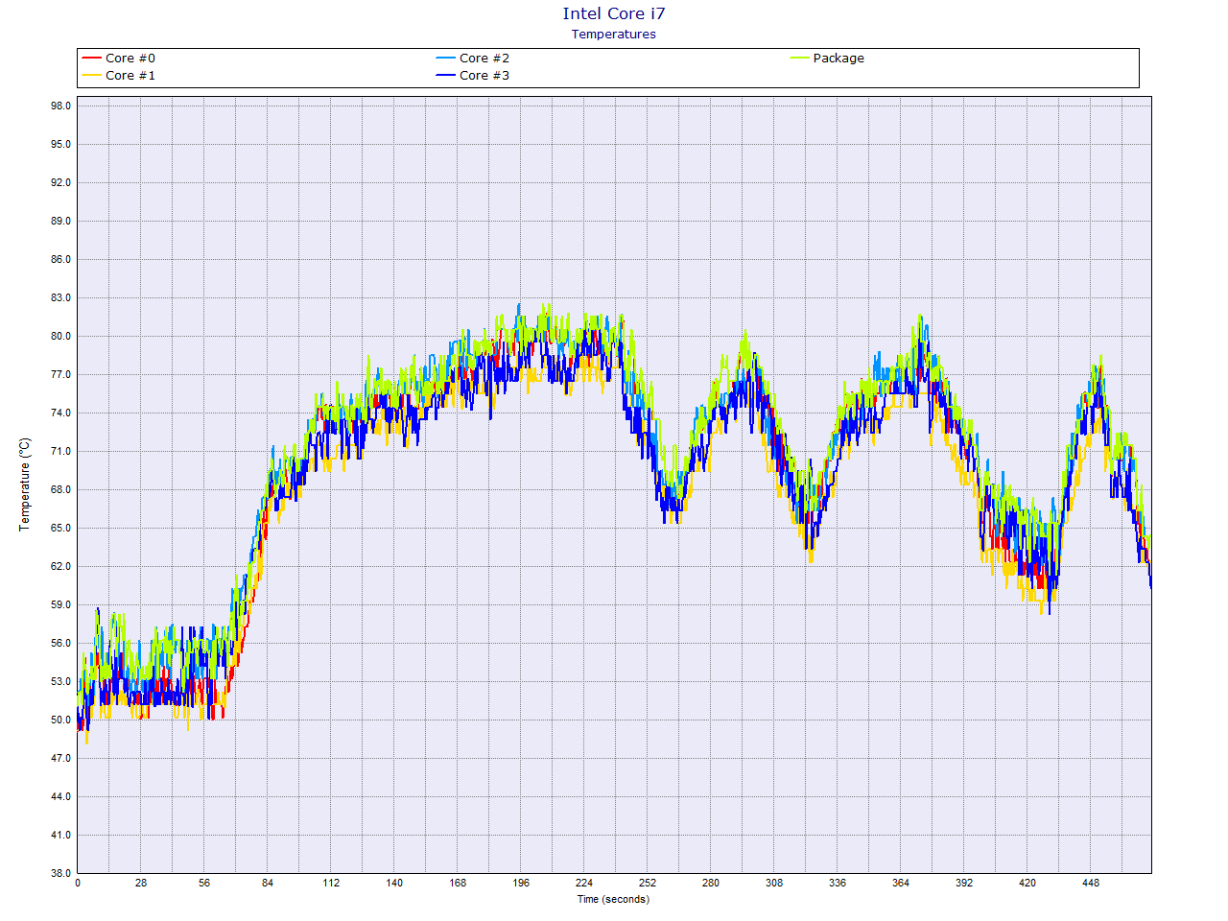The width and height of the screenshot is (1228, 921).
Task: Click the 80.0 value on temperature axis
Action: (x=61, y=337)
